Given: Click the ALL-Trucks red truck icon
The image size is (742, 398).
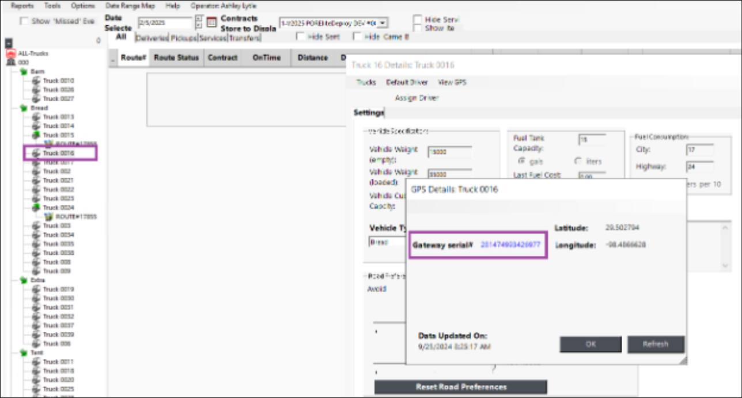Looking at the screenshot, I should coord(10,53).
